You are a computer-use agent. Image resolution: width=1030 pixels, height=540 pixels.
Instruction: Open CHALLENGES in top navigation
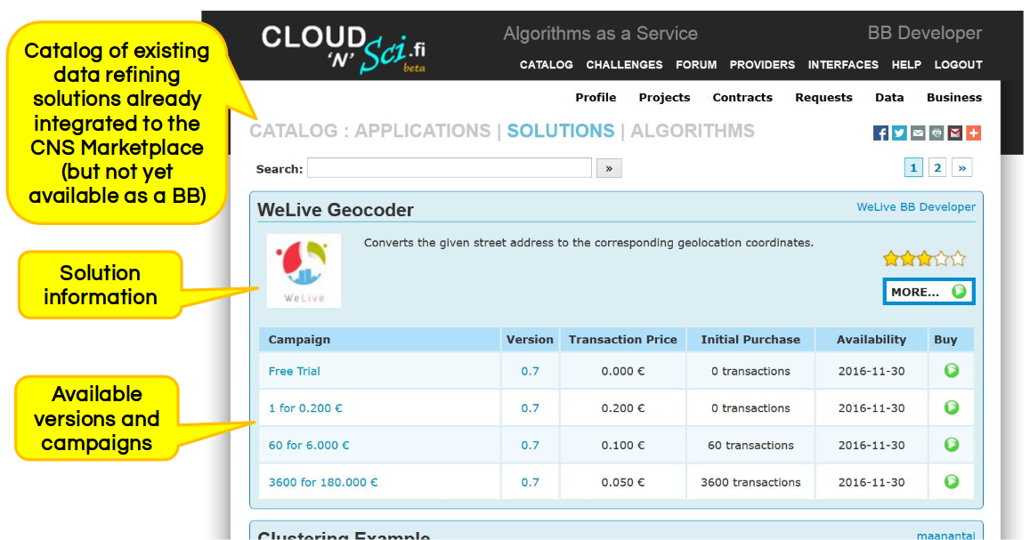624,65
